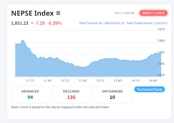Click the 13:15 time label on chart axis

[x=100, y=81]
